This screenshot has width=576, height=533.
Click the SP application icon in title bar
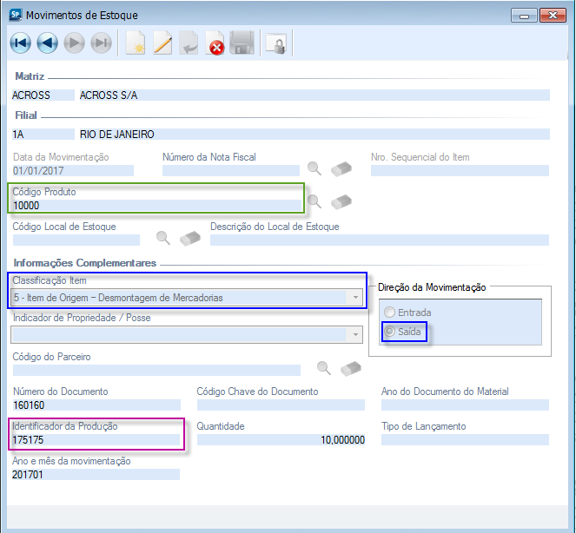(16, 15)
